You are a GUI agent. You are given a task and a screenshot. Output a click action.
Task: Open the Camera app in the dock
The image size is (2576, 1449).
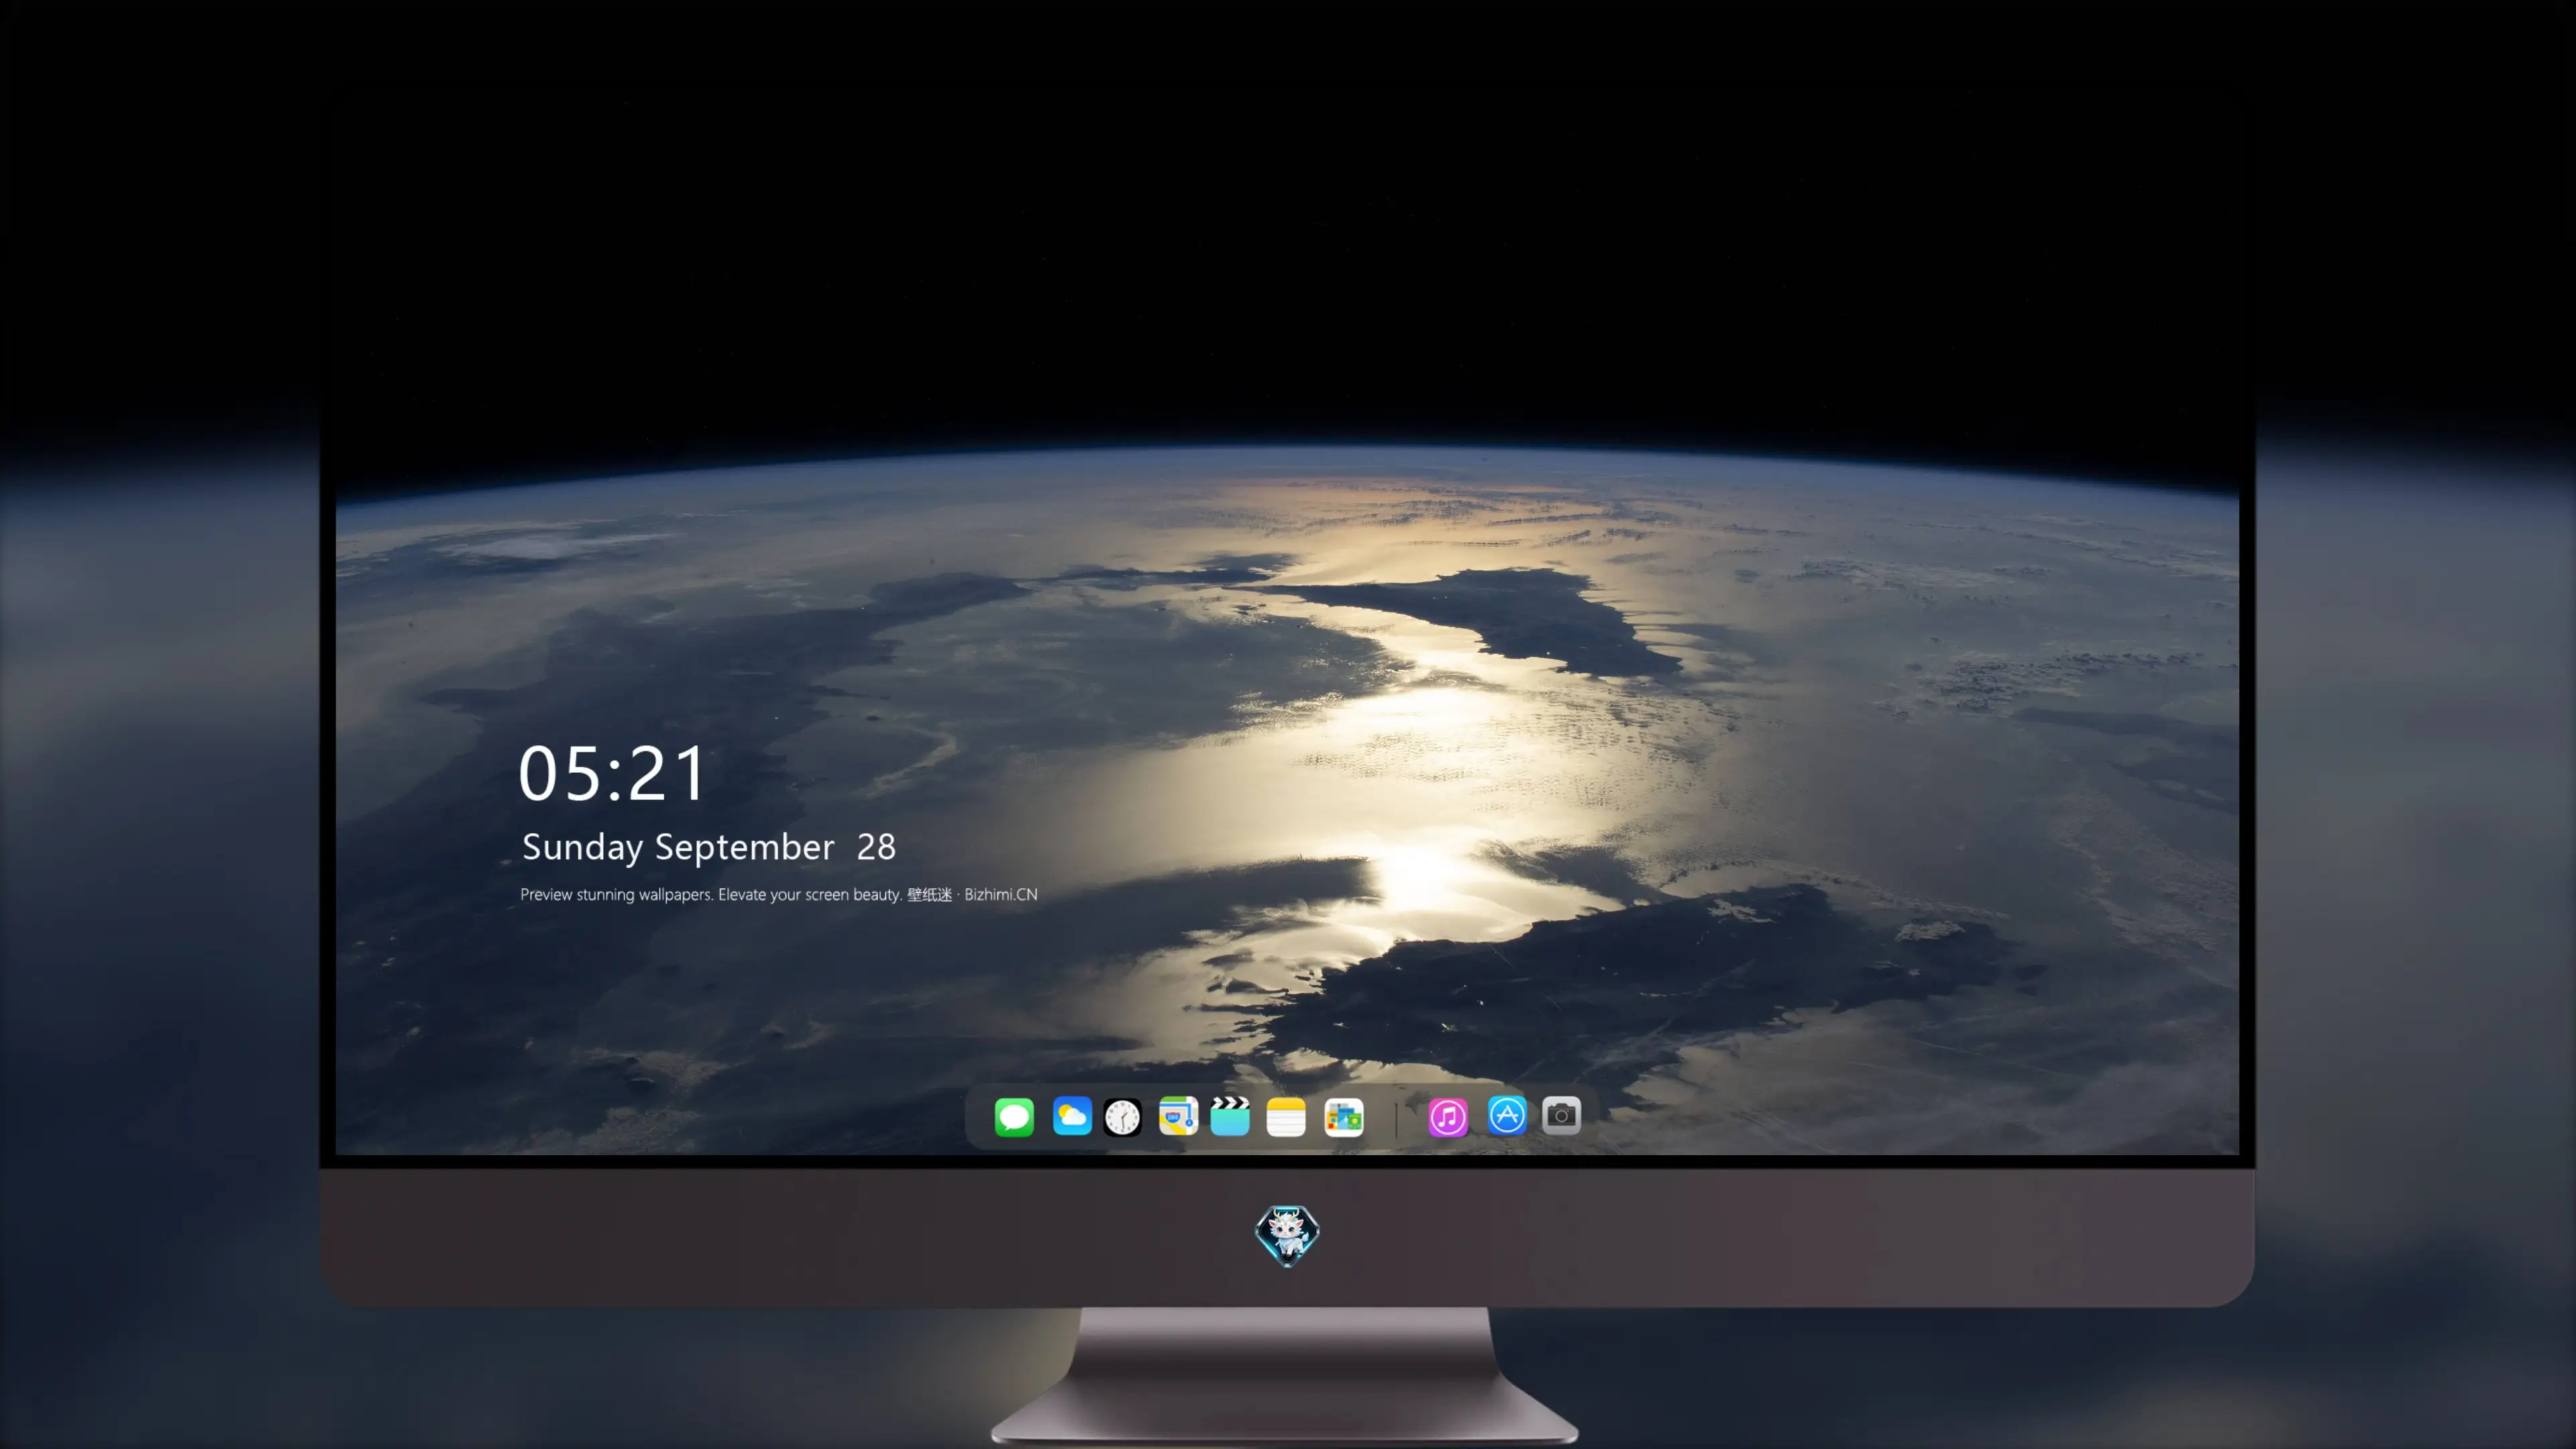click(x=1561, y=1115)
